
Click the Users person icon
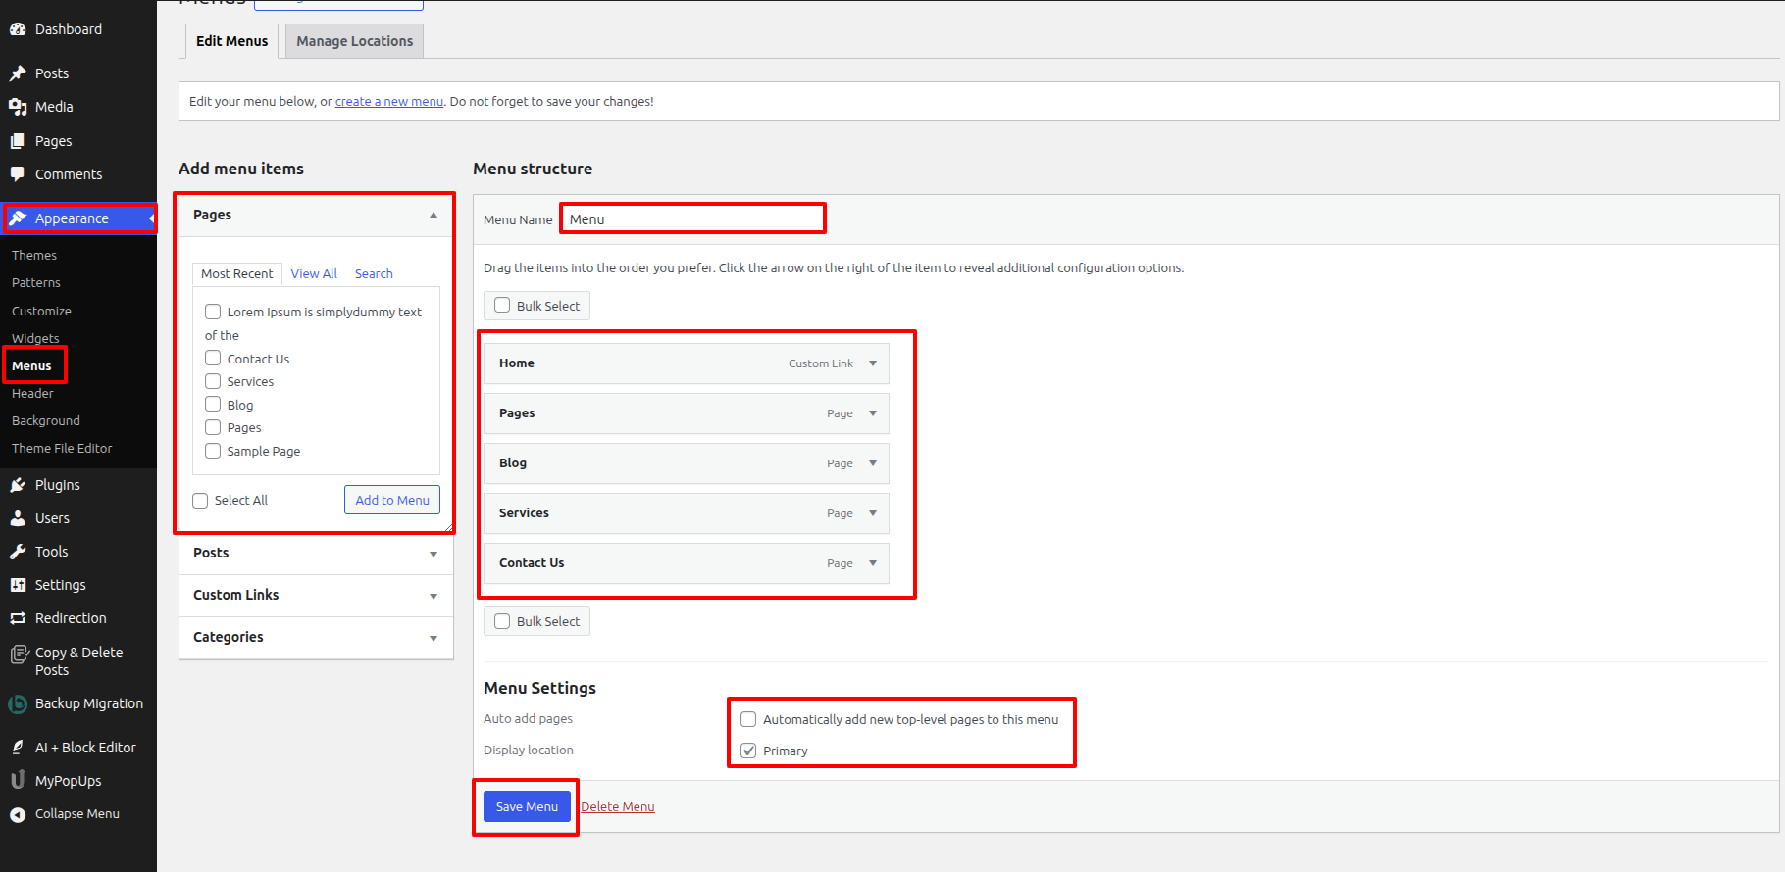[18, 518]
